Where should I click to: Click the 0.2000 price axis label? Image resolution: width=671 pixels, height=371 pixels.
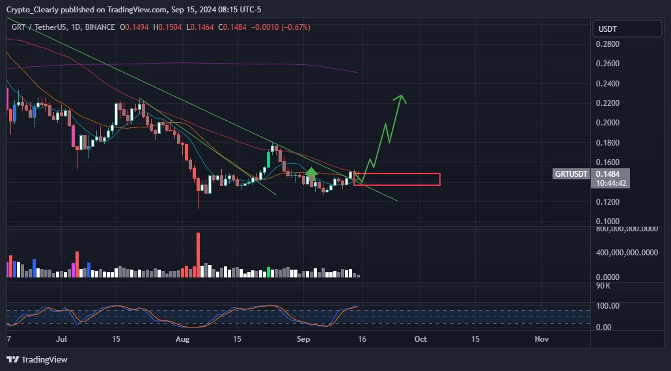tap(607, 123)
